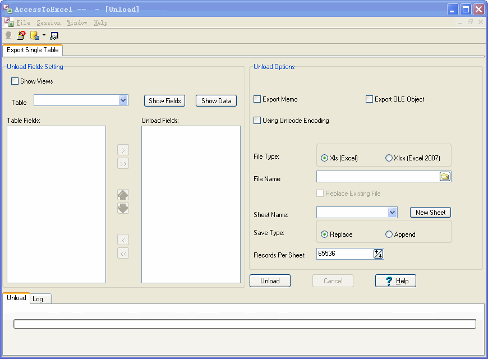Choose the Append save type
Image resolution: width=488 pixels, height=359 pixels.
(x=389, y=234)
